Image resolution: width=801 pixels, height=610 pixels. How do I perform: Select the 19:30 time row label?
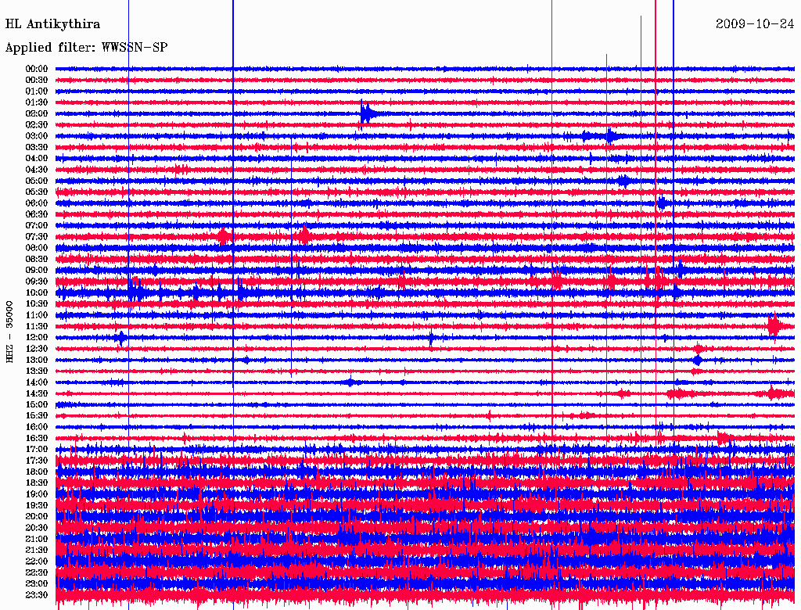37,505
